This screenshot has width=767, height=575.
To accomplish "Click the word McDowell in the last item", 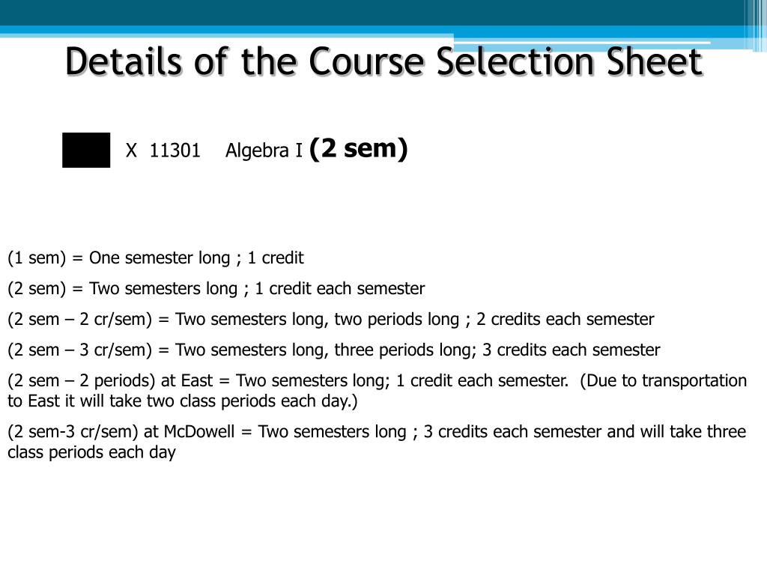I will (x=199, y=432).
